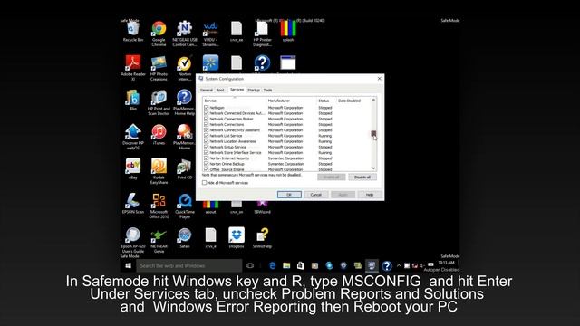Switch to the General tab

click(207, 91)
